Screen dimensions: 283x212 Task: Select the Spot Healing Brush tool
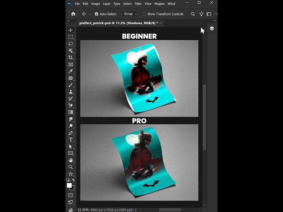pyautogui.click(x=71, y=78)
